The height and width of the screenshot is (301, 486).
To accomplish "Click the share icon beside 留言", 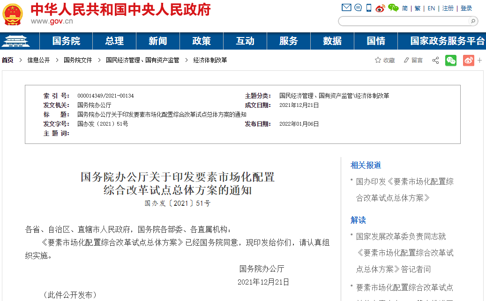I will coord(435,60).
